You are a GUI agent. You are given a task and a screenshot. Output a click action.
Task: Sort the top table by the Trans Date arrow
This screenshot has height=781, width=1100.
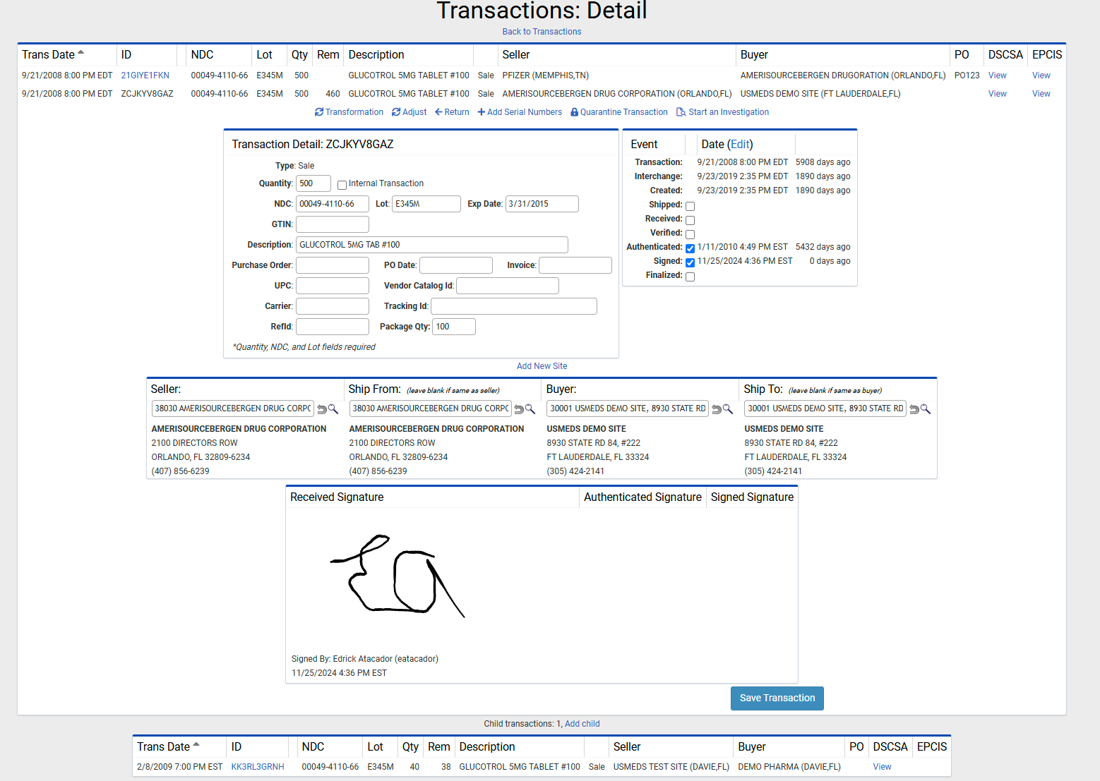[81, 52]
